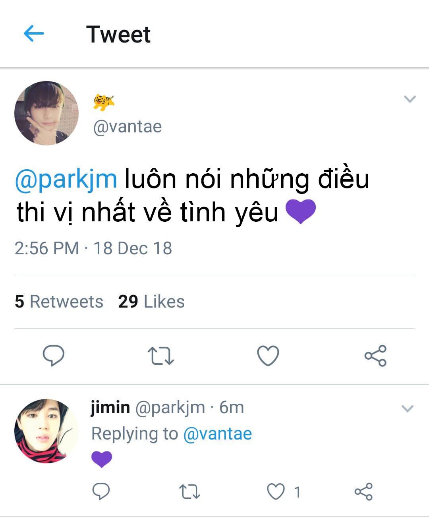View the 29 Likes list
Image resolution: width=429 pixels, height=519 pixels.
[x=151, y=302]
